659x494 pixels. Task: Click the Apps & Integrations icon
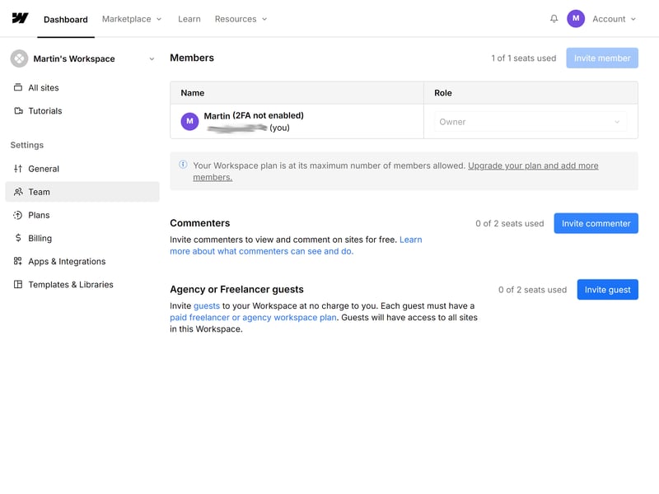tap(18, 261)
